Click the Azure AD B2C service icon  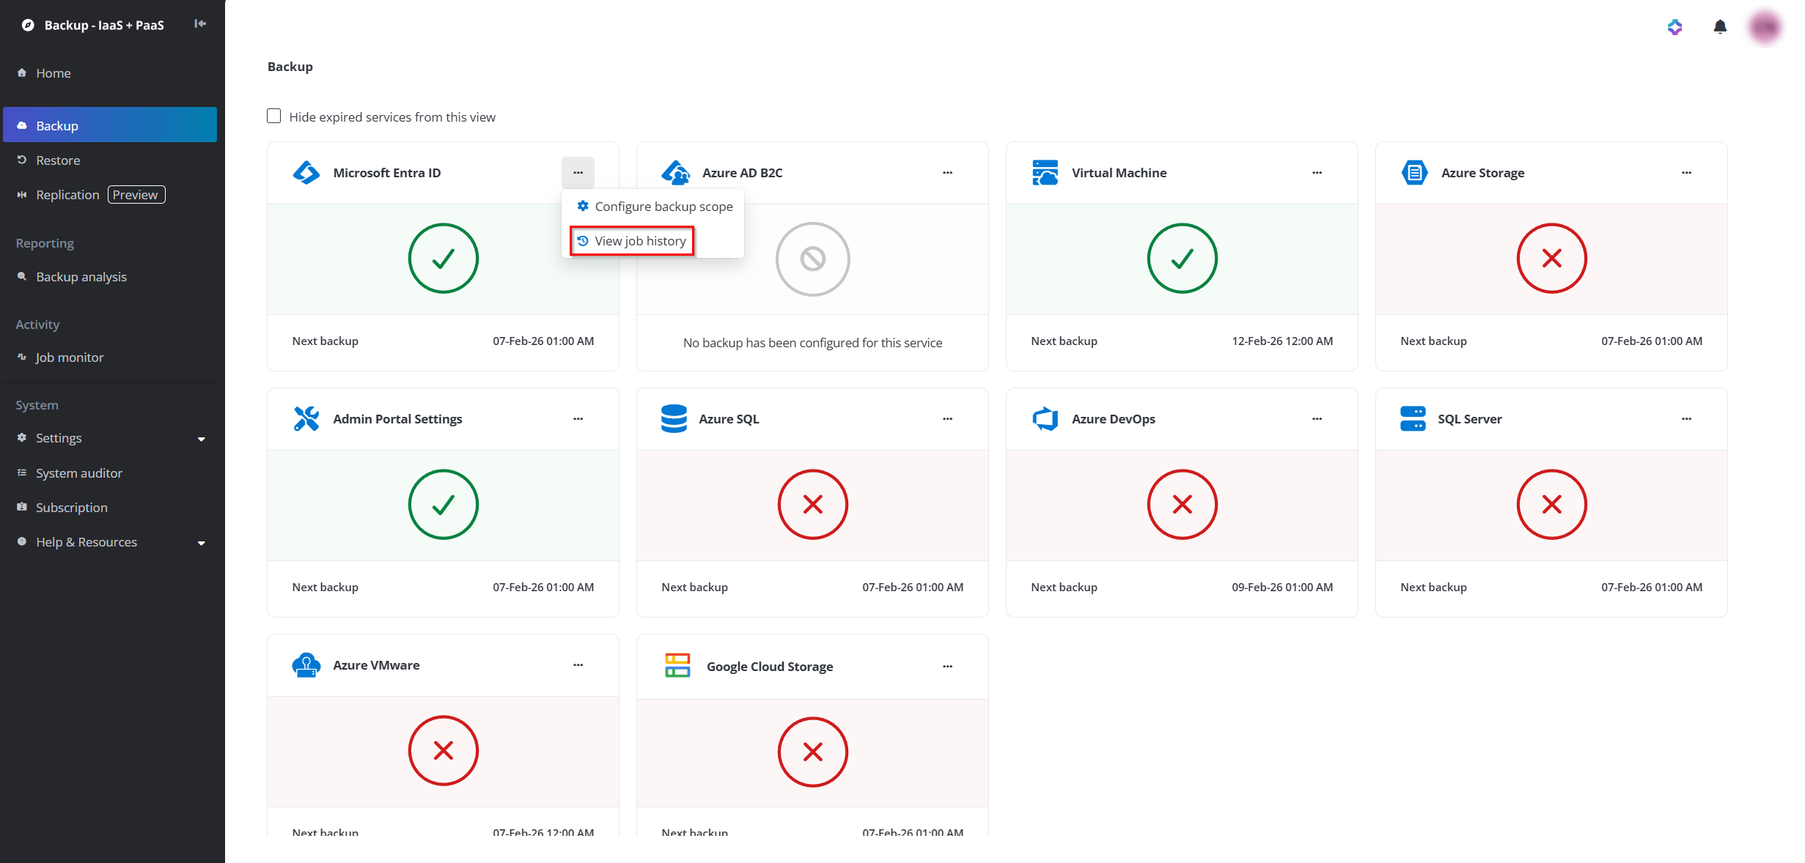[676, 173]
